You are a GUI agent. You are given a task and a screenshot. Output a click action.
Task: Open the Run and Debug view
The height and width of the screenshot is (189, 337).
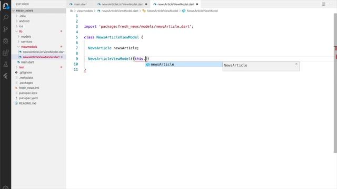click(6, 41)
